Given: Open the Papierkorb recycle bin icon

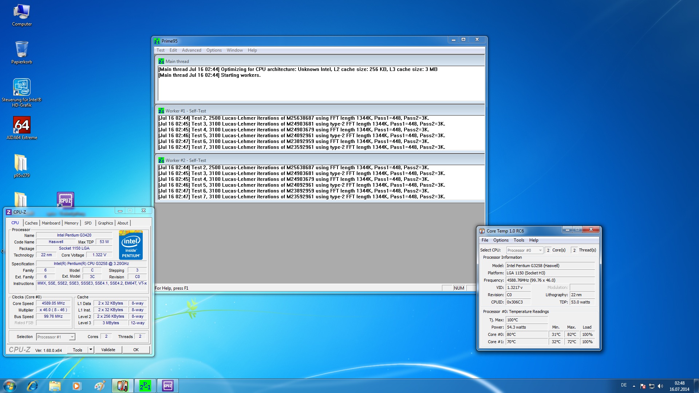Looking at the screenshot, I should (22, 53).
